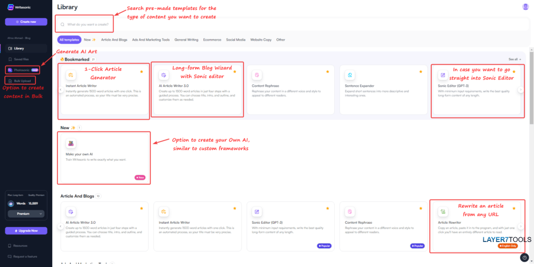Image resolution: width=534 pixels, height=267 pixels.
Task: Toggle star on Article And Blogs Content Rephrase
Action: pyautogui.click(x=421, y=208)
